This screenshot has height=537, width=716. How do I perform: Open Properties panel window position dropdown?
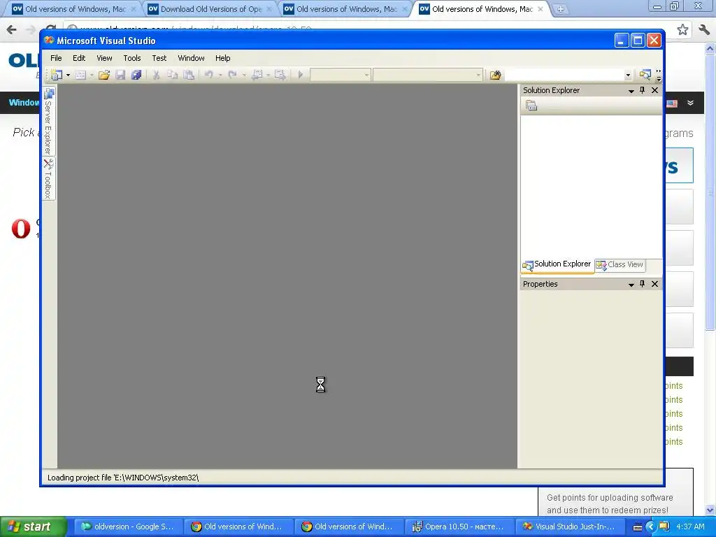[x=631, y=285]
